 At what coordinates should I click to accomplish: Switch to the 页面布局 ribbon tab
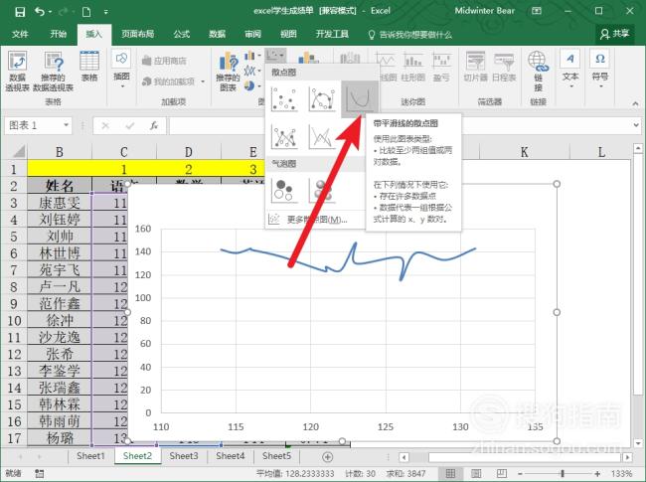point(137,34)
